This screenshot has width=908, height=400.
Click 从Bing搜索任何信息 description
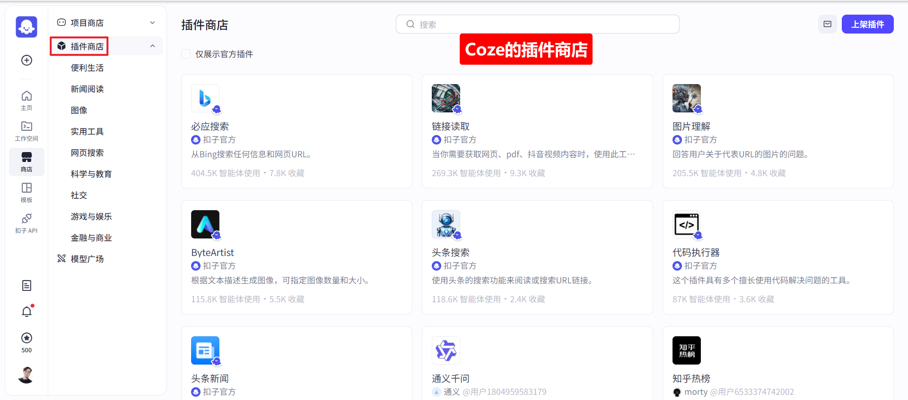coord(251,154)
